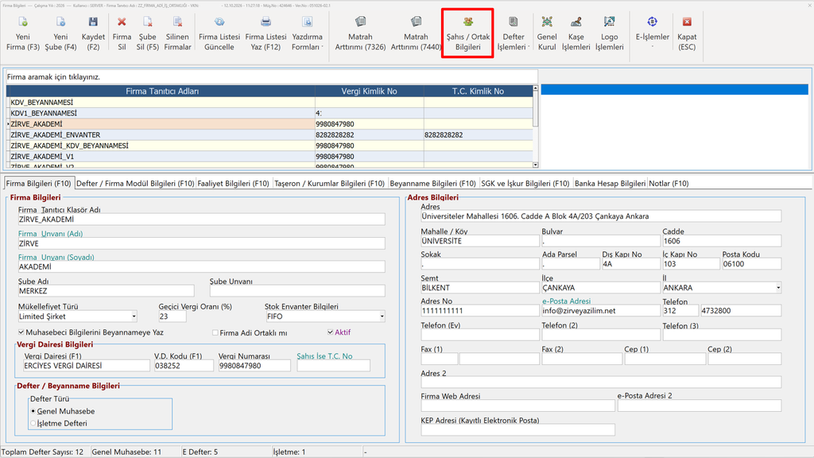Image resolution: width=814 pixels, height=458 pixels.
Task: Expand the E-İşlemler menu
Action: coord(652,33)
